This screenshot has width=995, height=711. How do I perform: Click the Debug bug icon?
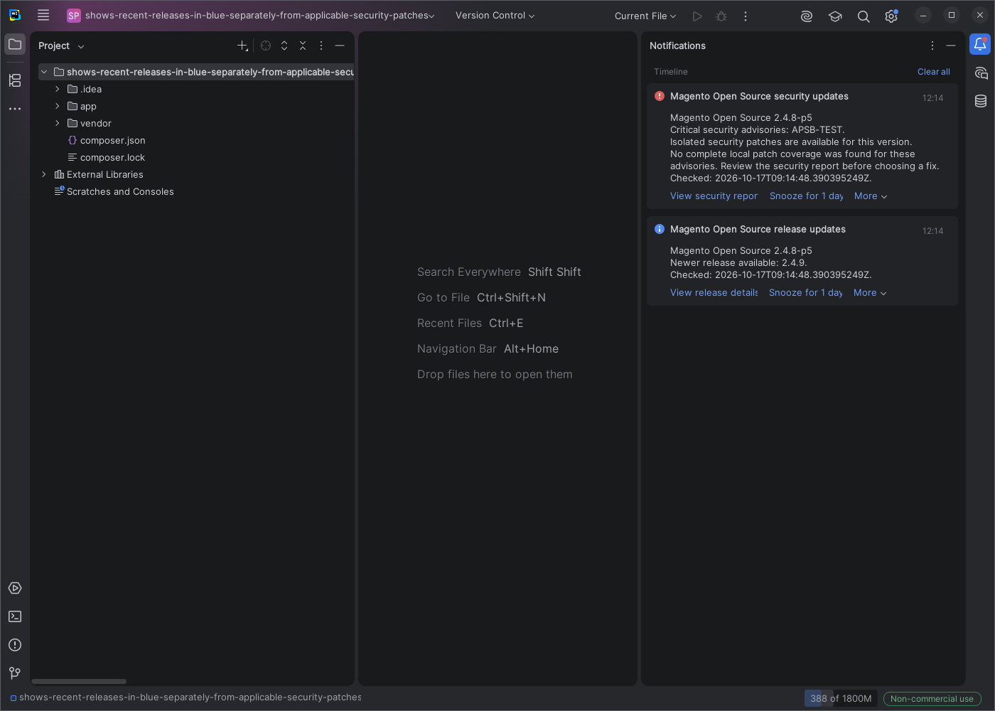pos(721,16)
